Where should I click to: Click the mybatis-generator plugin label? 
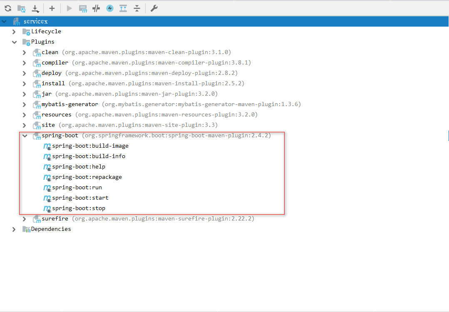[70, 104]
